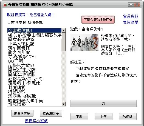Sort list with 依新舊排序 button
This screenshot has height=126, width=144.
51,113
